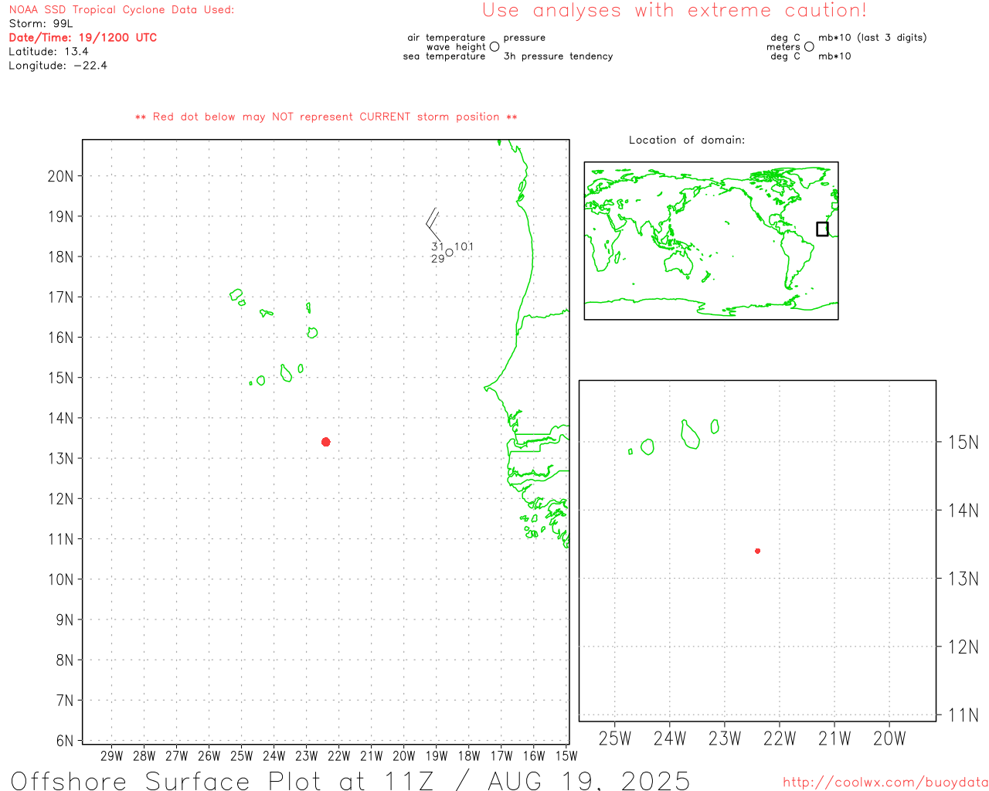Click the 'Use analyses with extreme caution!' warning
The height and width of the screenshot is (791, 989).
click(675, 10)
